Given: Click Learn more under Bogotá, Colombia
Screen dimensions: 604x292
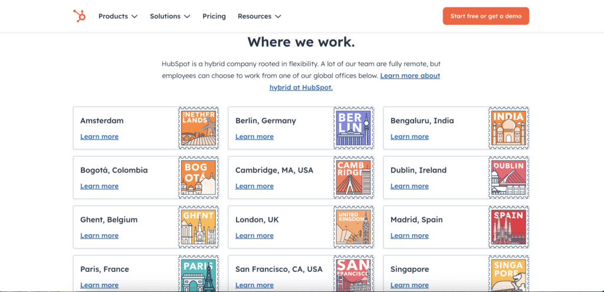Looking at the screenshot, I should tap(99, 186).
